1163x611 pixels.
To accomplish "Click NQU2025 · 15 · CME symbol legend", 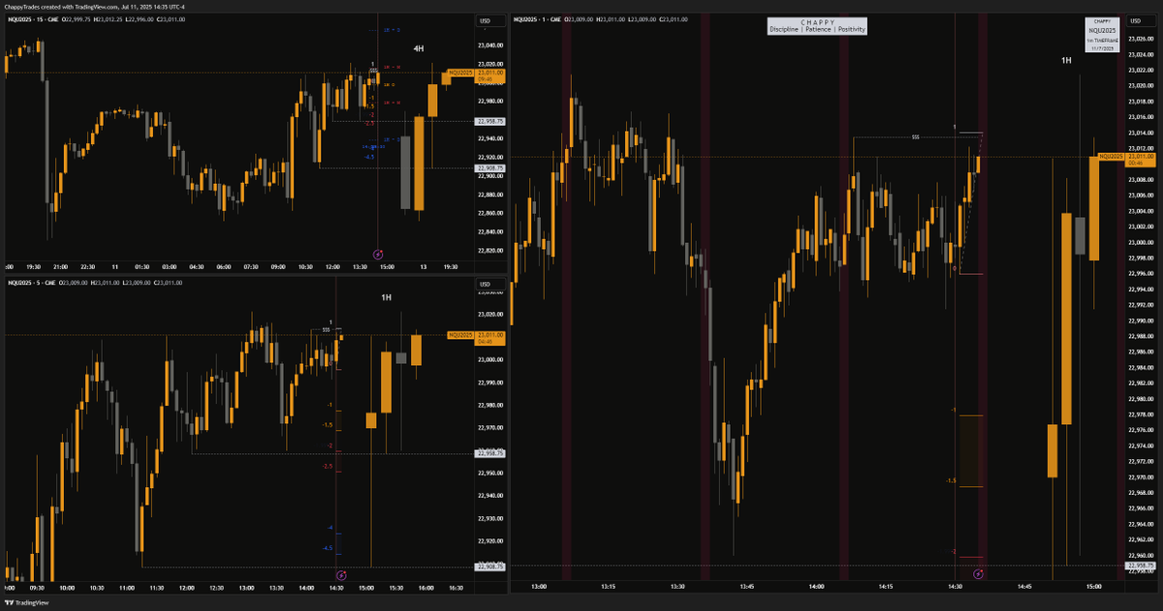I will tap(33, 20).
